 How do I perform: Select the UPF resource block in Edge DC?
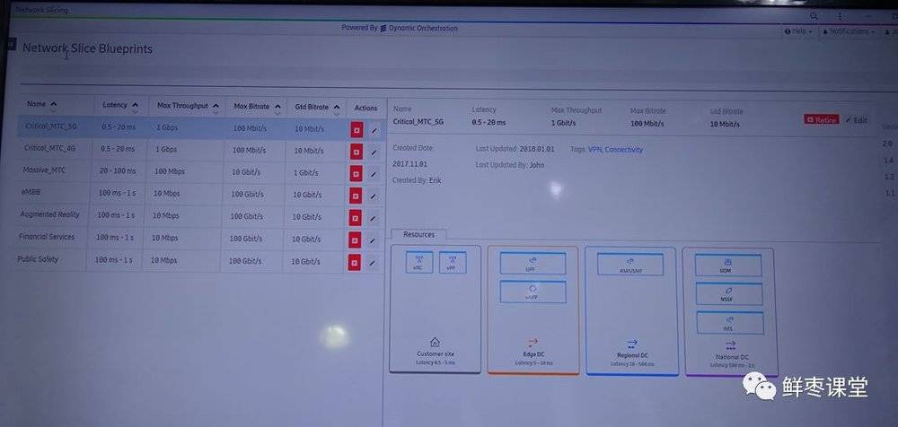[x=533, y=264]
